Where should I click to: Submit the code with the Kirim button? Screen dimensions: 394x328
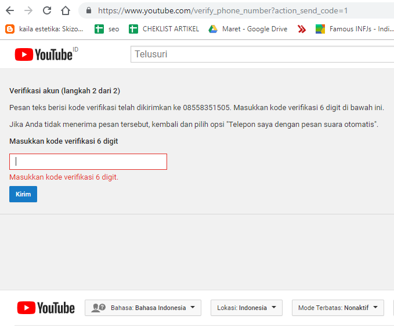pos(23,194)
